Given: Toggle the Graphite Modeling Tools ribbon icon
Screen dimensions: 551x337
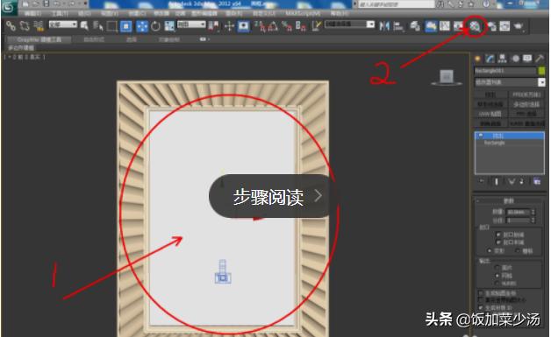Looking at the screenshot, I should tap(431, 26).
